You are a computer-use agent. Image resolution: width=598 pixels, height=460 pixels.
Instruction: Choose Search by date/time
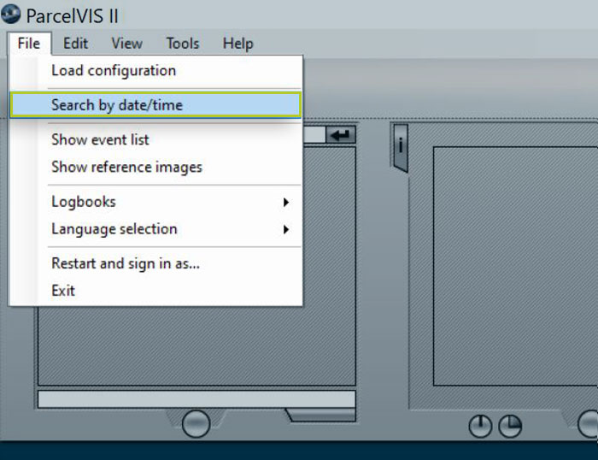(155, 104)
